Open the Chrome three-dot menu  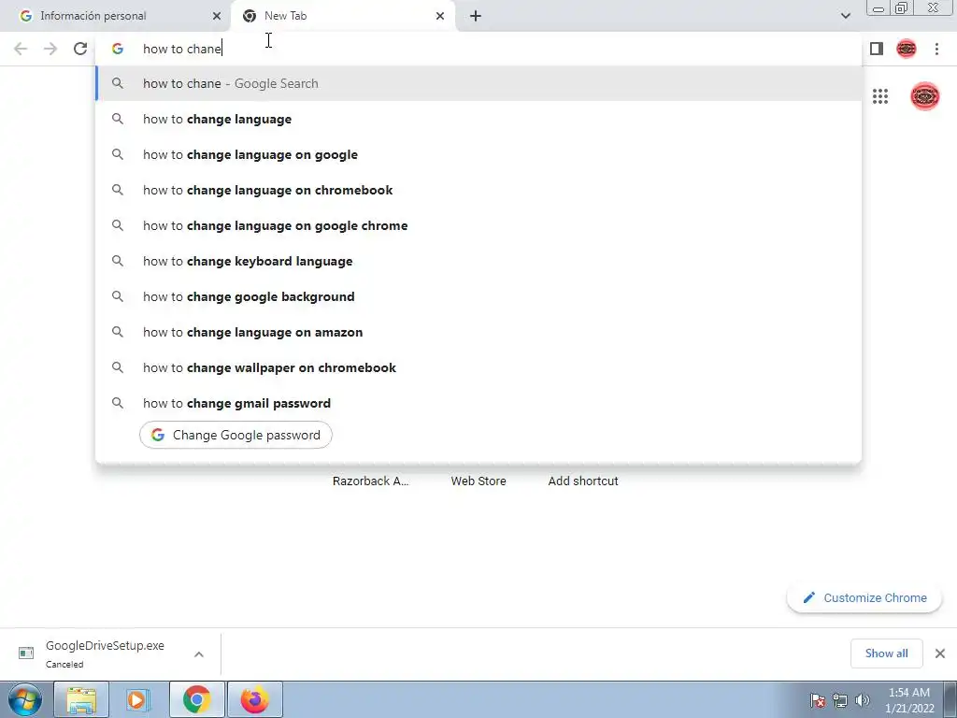pos(936,49)
